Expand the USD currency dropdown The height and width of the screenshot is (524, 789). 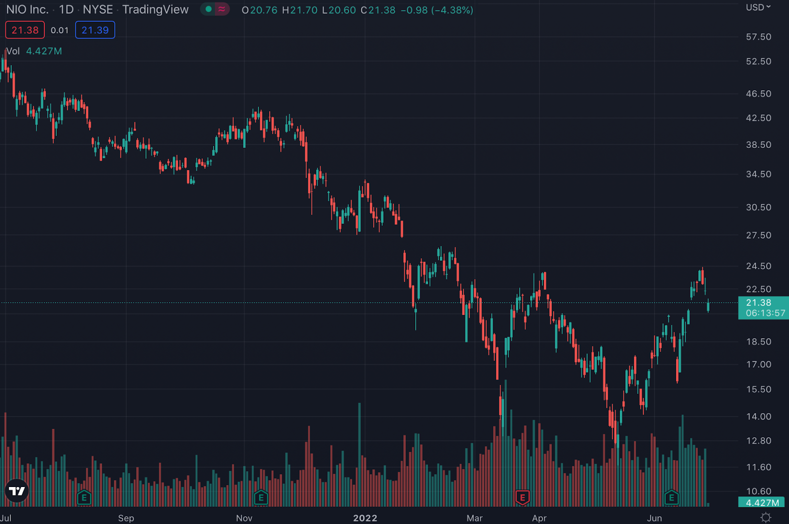[x=758, y=7]
